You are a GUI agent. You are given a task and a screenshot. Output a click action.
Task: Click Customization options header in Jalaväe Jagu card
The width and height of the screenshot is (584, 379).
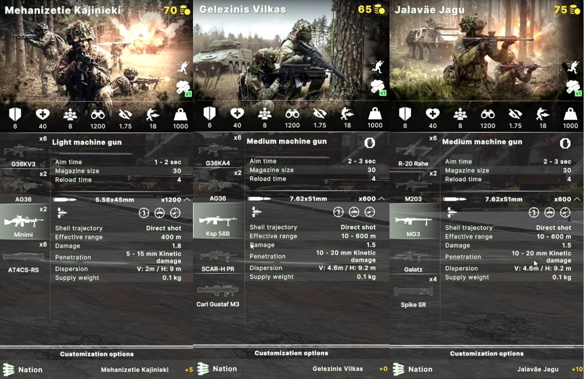(487, 353)
